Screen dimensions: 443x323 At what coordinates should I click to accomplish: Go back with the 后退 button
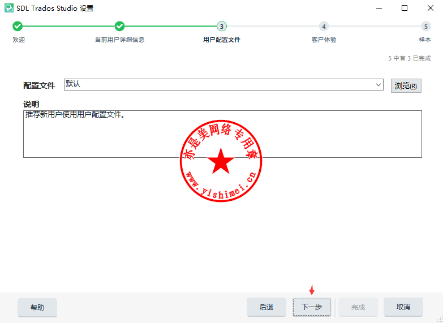(266, 307)
